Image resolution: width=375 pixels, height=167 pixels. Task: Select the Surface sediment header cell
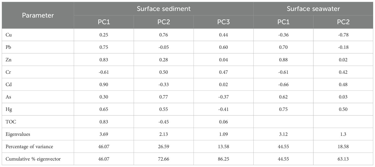coord(164,9)
